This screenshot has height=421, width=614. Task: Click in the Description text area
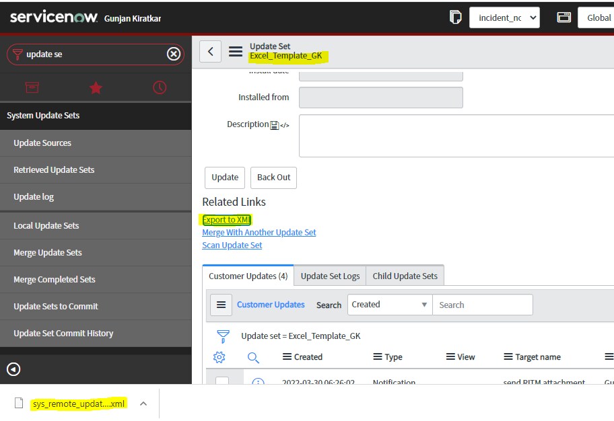click(x=456, y=135)
